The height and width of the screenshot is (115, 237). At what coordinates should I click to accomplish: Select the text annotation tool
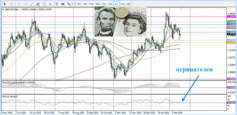(50, 4)
